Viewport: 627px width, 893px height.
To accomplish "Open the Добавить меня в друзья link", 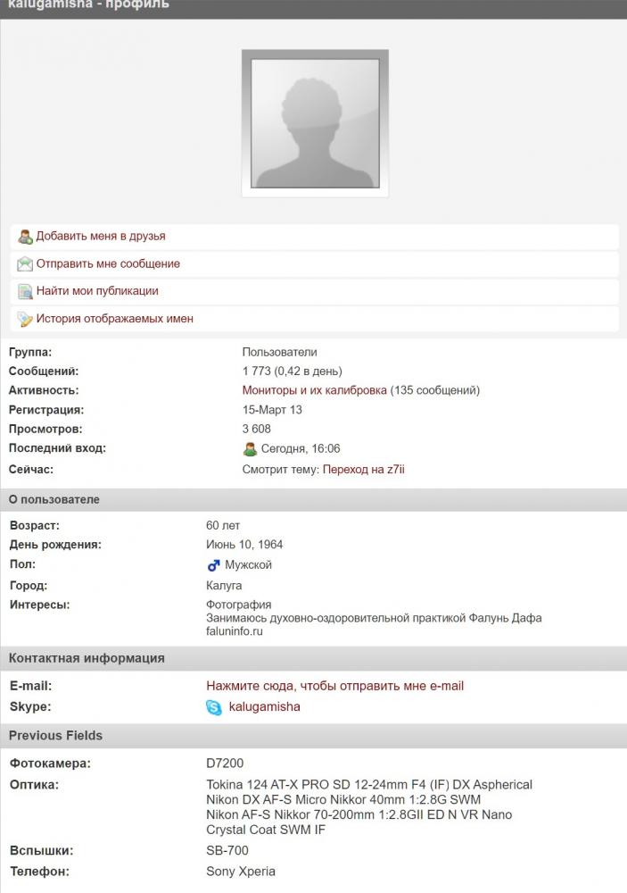I will tap(101, 236).
